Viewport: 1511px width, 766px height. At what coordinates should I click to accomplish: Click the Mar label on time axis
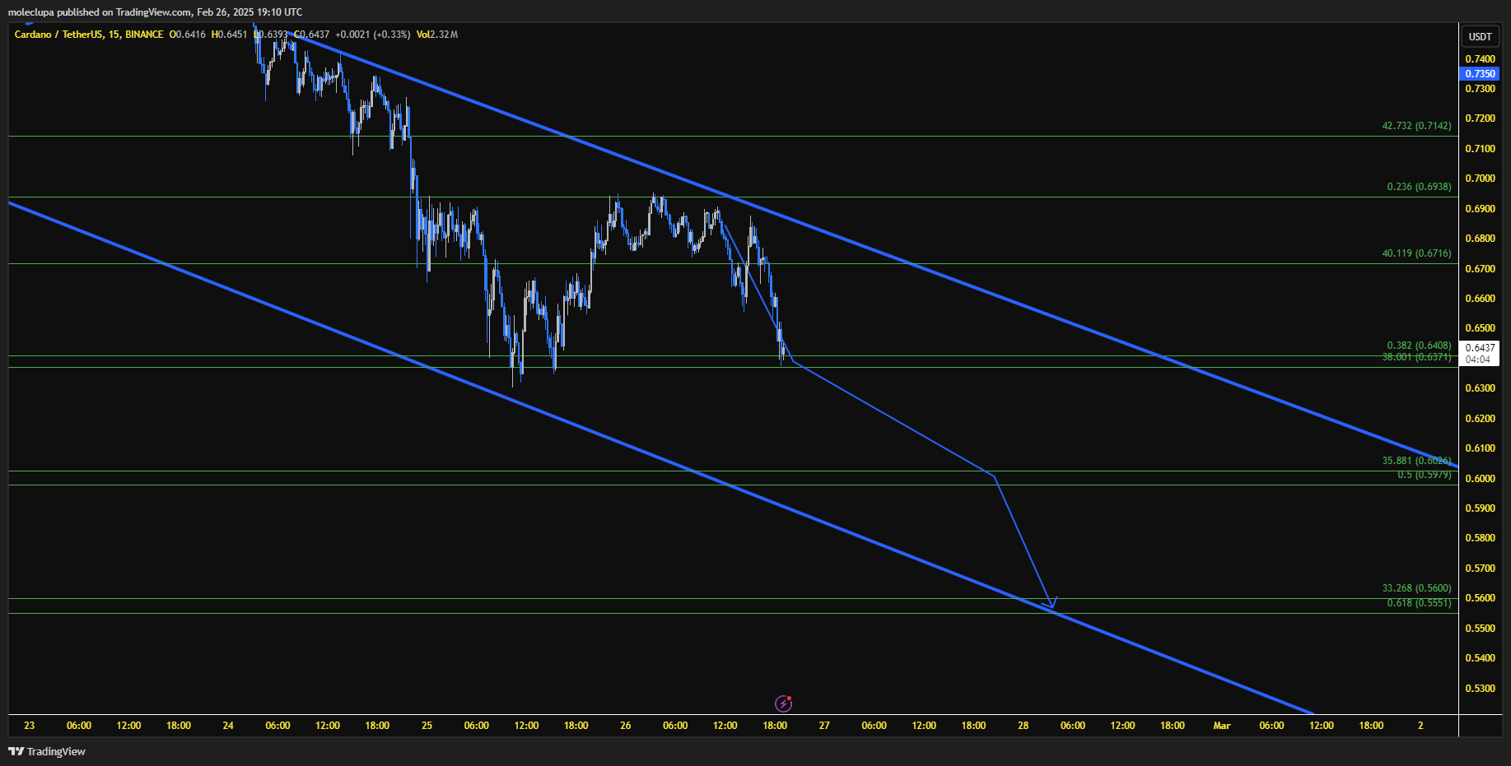click(x=1222, y=726)
